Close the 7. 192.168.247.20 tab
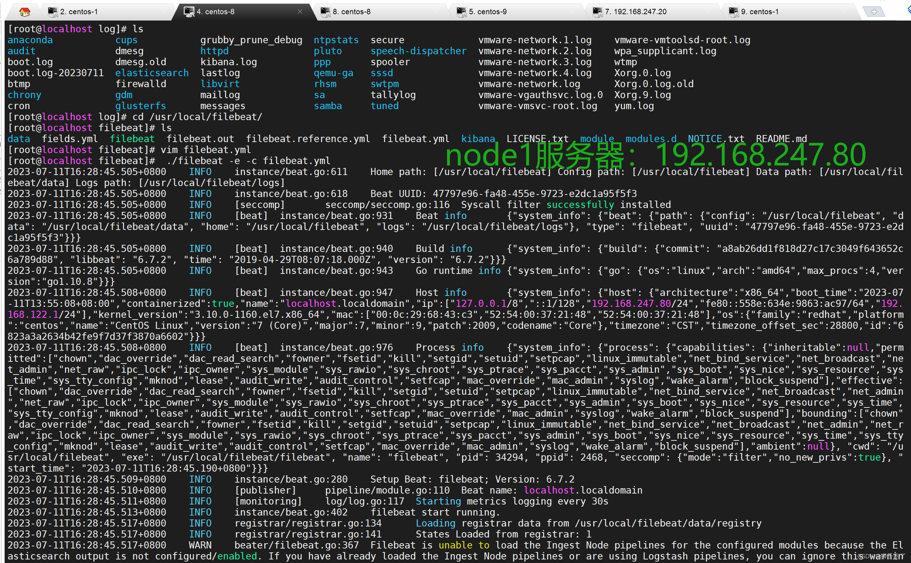911x563 pixels. (x=709, y=12)
